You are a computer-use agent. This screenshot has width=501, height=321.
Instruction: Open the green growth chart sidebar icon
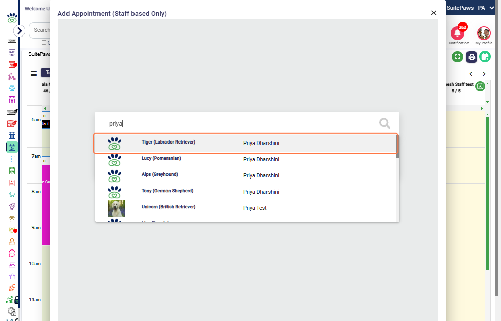point(10,300)
